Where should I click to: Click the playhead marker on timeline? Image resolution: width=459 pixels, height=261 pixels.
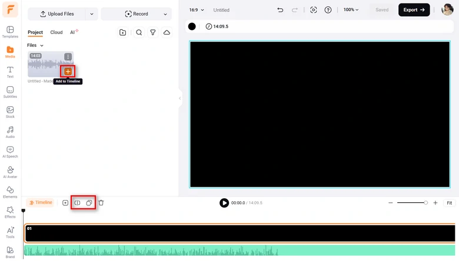(24, 211)
